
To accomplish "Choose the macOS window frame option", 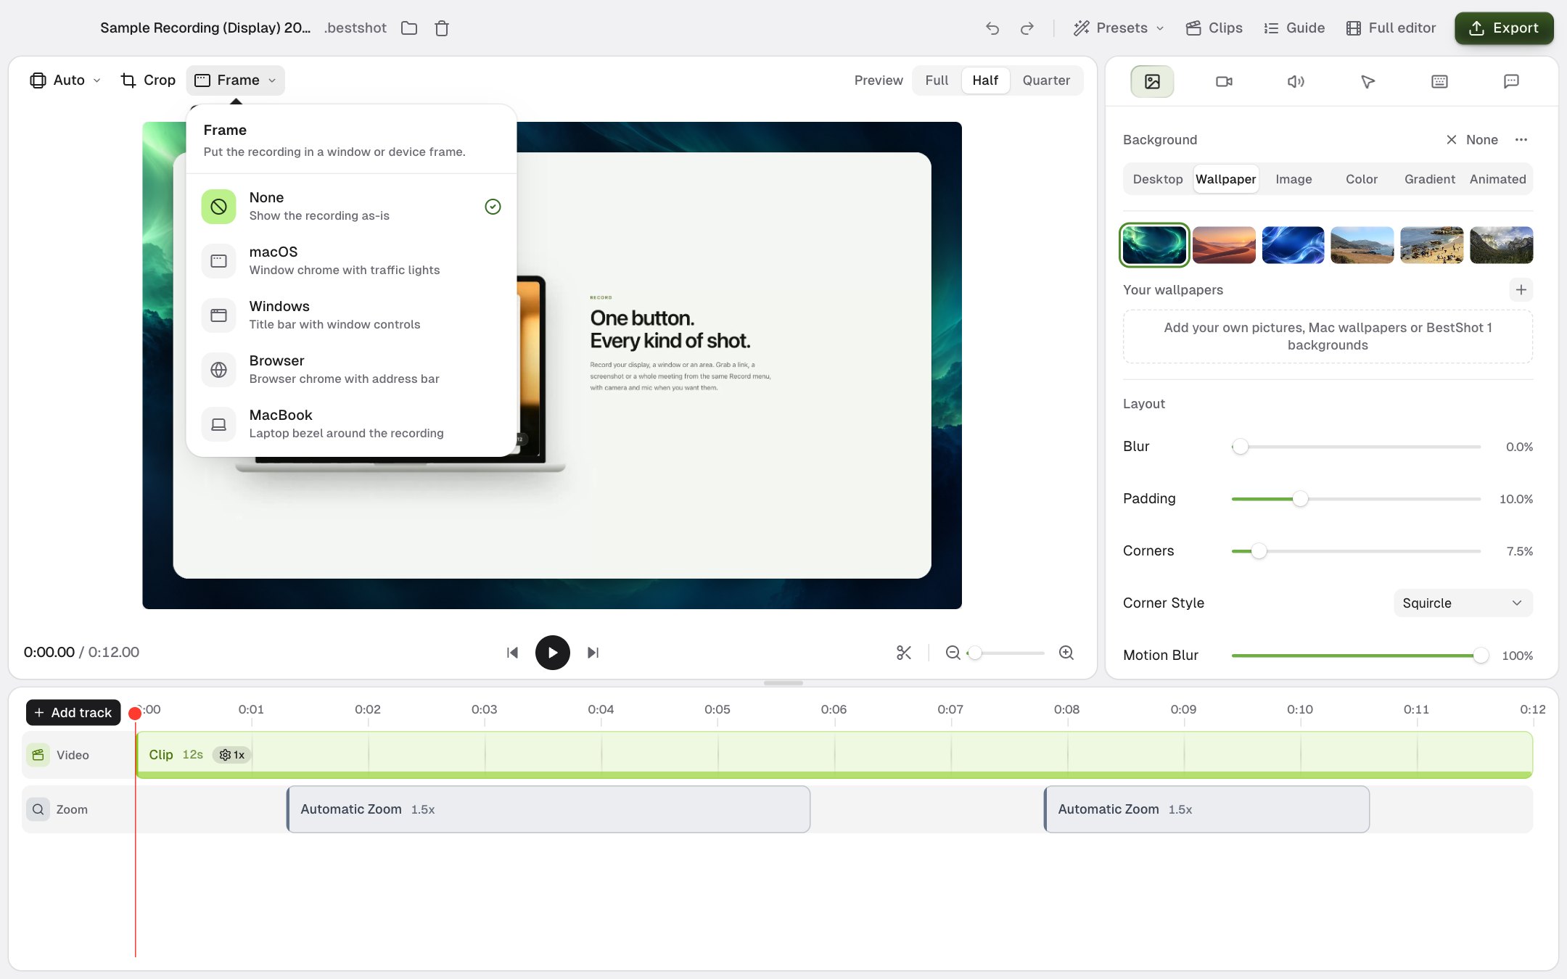I will [351, 260].
